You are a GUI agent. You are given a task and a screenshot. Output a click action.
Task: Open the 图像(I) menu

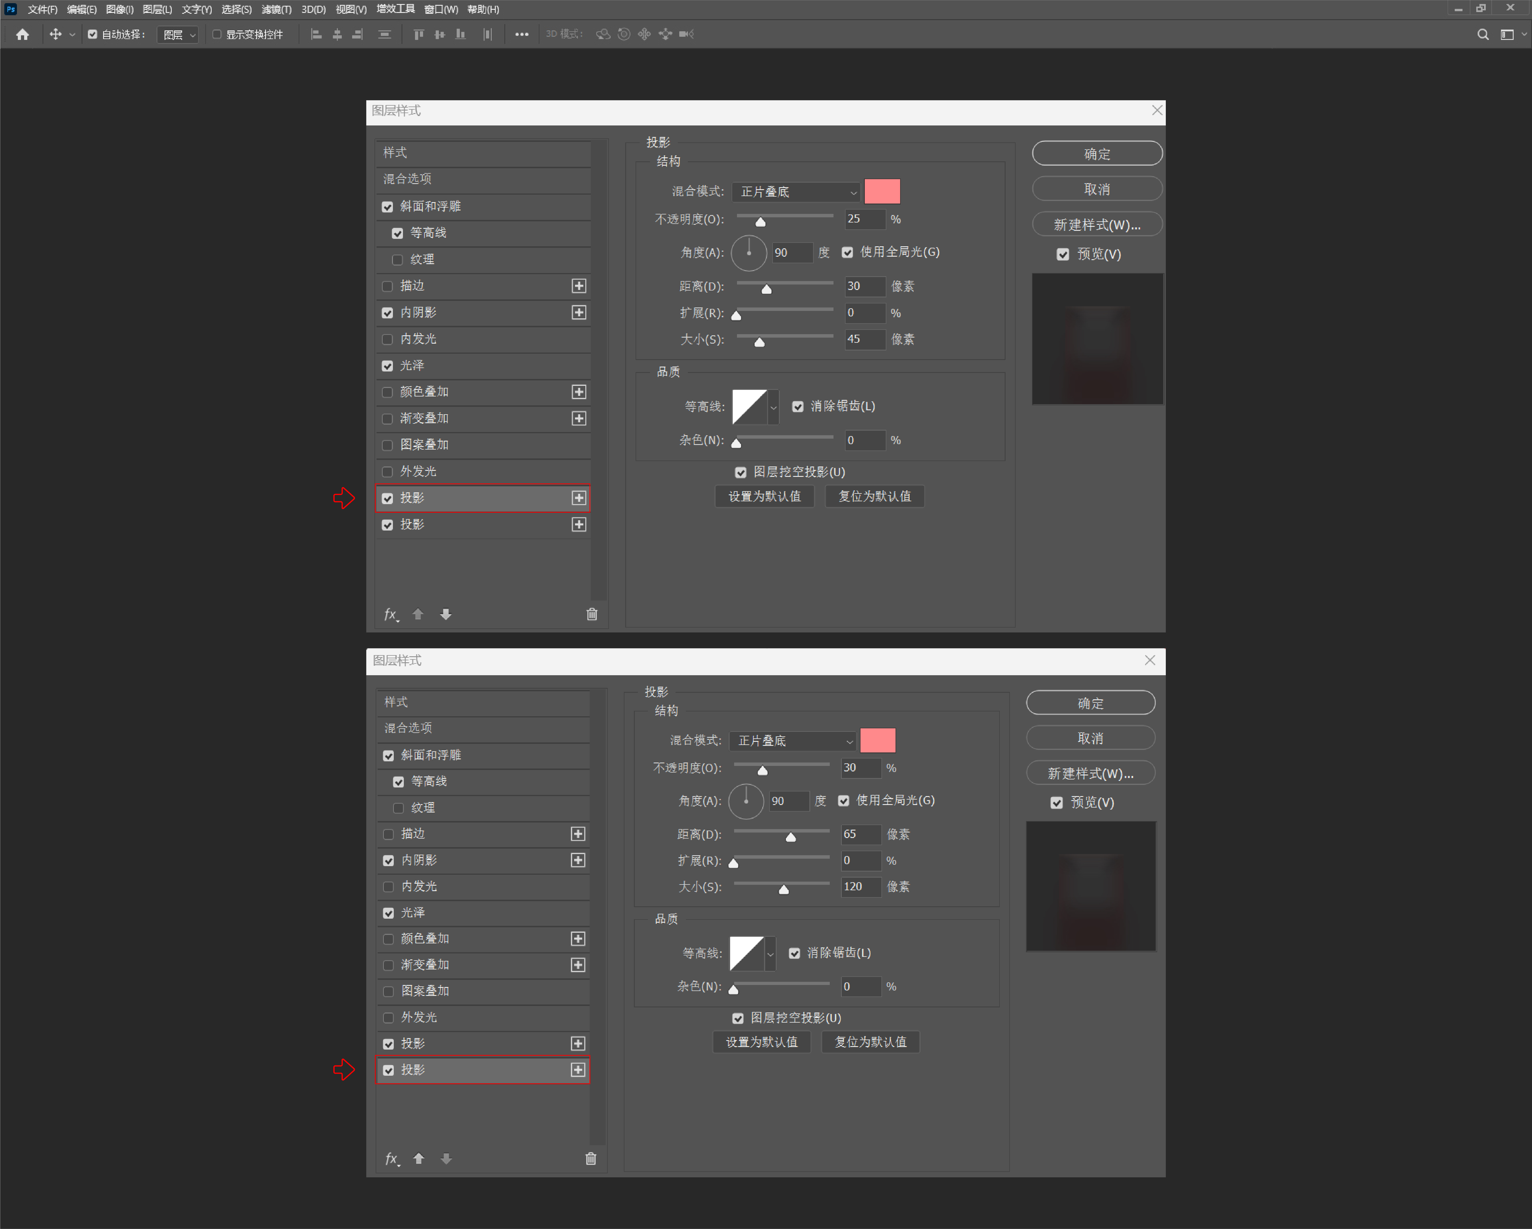[x=119, y=9]
